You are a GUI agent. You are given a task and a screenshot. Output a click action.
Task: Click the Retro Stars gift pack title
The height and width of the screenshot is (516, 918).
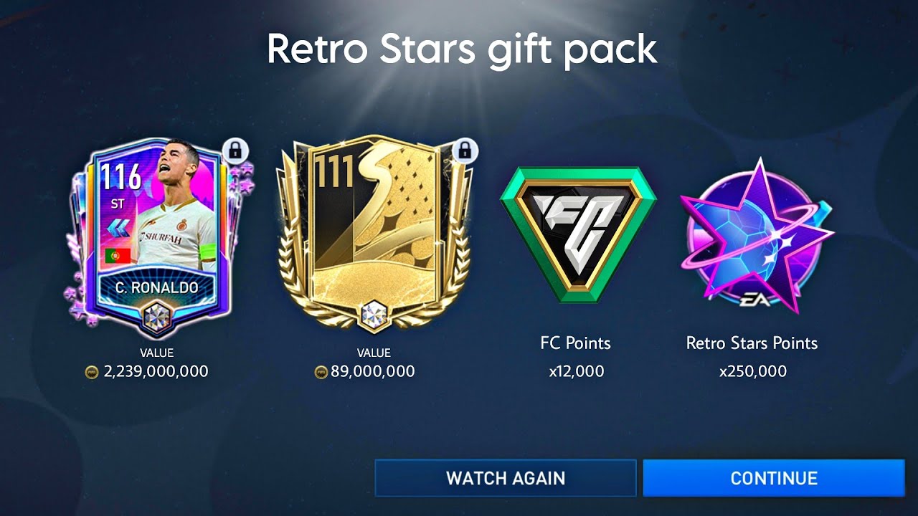pyautogui.click(x=462, y=49)
